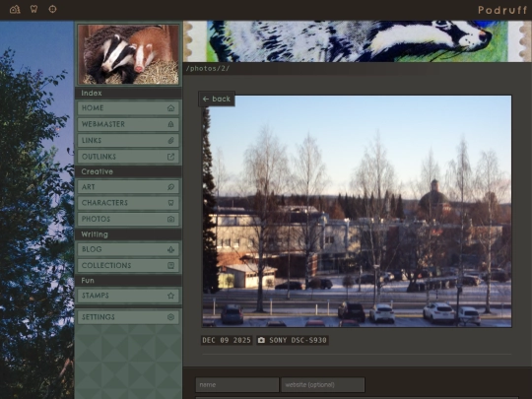Click the /photos/2/ breadcrumb path
Screen dimensions: 532x399
pyautogui.click(x=208, y=69)
